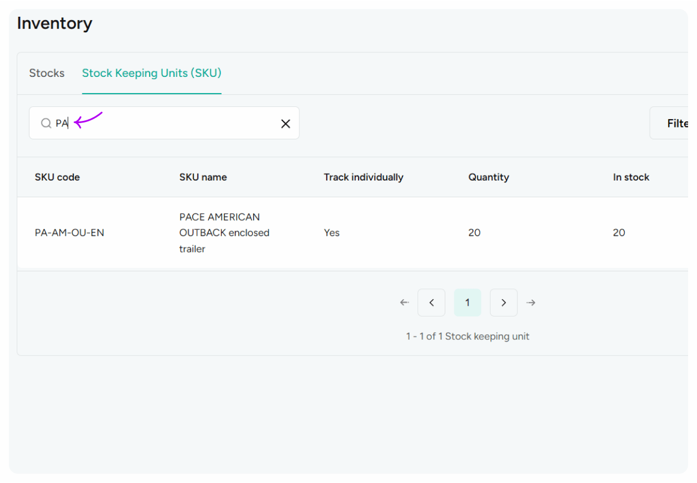Select the Stock Keeping Units (SKU) tab
Viewport: 697px width, 483px height.
(151, 73)
